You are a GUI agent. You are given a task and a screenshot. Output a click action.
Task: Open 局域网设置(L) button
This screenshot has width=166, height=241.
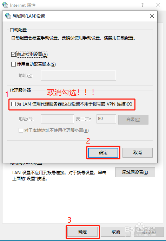pos(135,172)
